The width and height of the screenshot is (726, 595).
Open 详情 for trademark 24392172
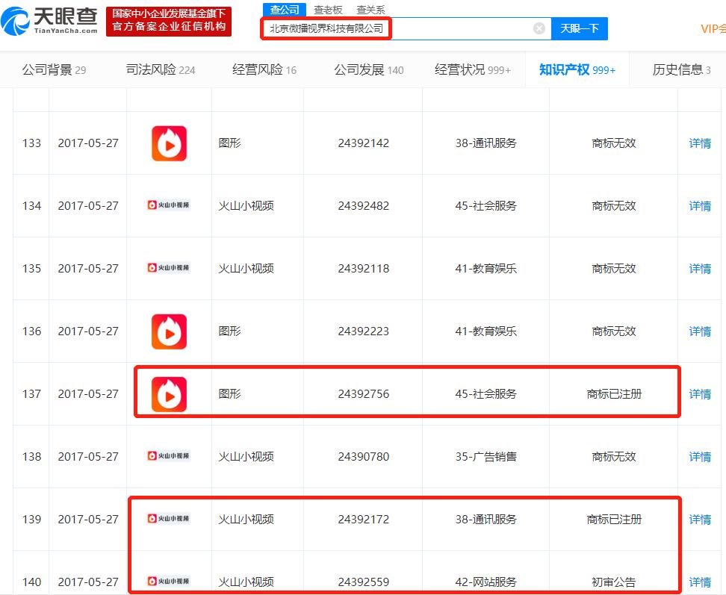coord(700,520)
